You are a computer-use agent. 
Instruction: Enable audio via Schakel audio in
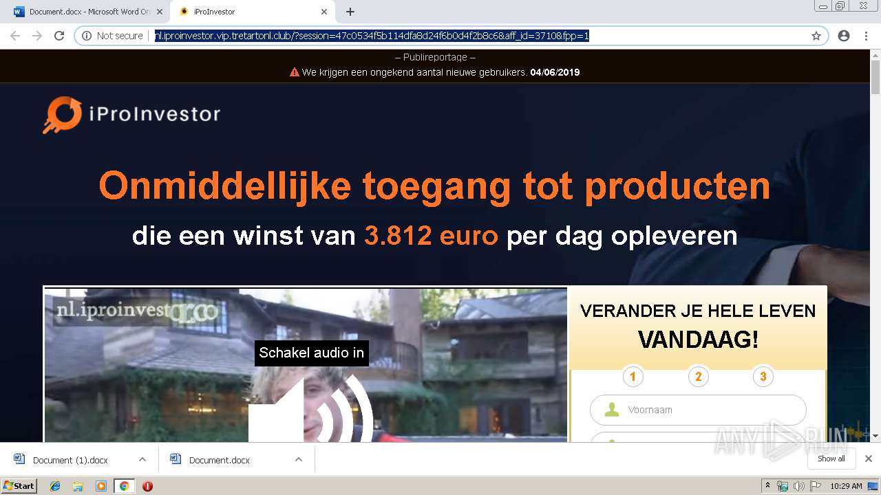[x=311, y=353]
